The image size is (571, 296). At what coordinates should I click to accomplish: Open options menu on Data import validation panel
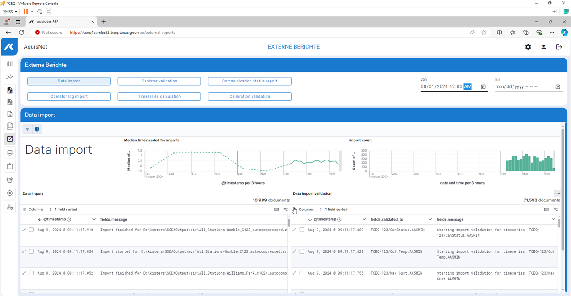[557, 194]
